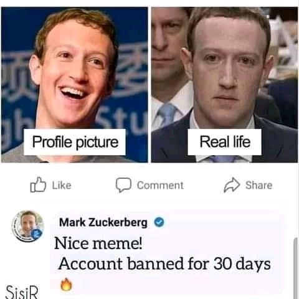This screenshot has width=299, height=299.
Task: Click the "Like" text label
Action: 62,185
